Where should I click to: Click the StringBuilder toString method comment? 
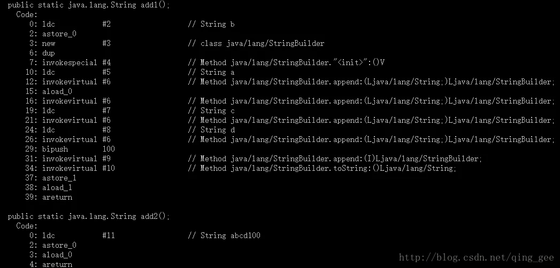coord(322,168)
